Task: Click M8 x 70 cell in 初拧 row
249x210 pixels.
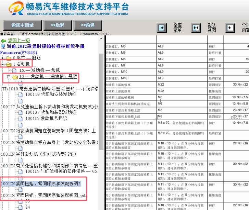Action: [x=182, y=125]
